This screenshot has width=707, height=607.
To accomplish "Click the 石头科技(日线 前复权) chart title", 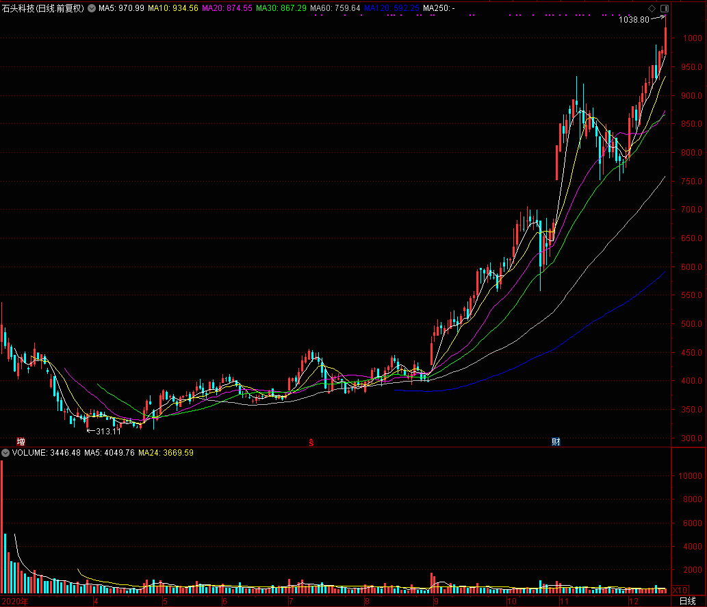I will [x=42, y=8].
